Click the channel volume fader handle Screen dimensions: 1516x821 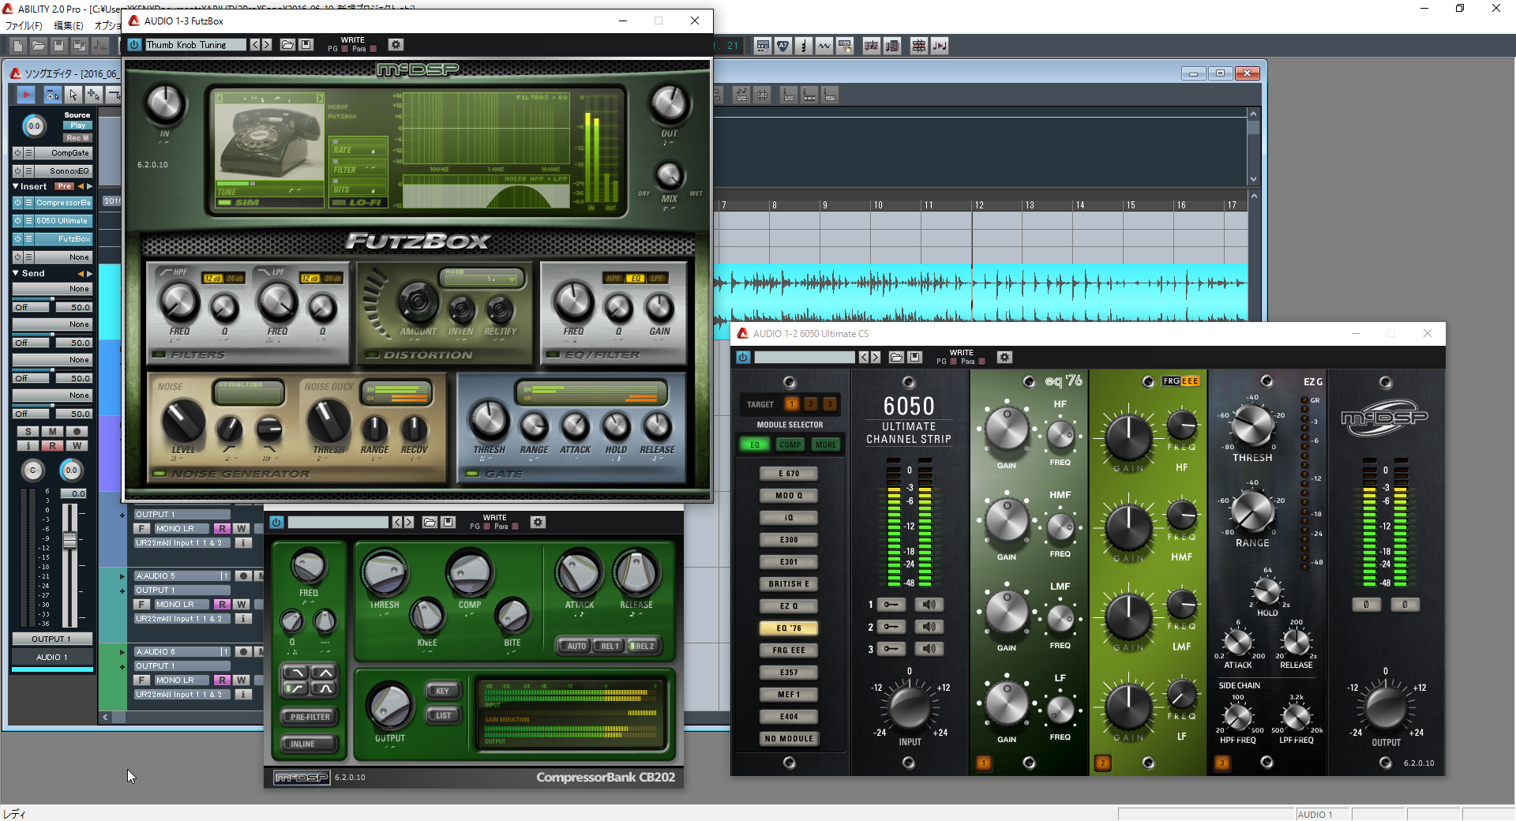[69, 541]
